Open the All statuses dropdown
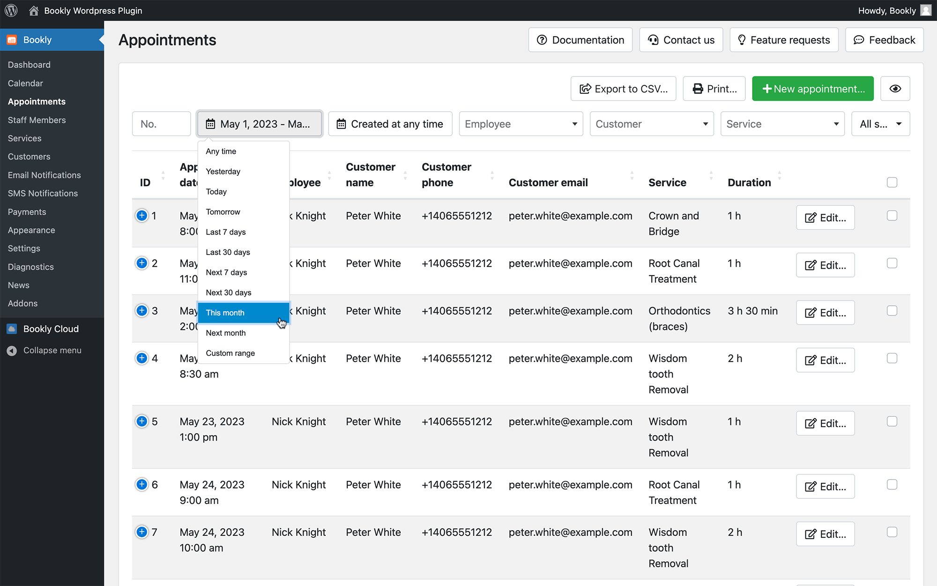Image resolution: width=937 pixels, height=586 pixels. click(881, 124)
